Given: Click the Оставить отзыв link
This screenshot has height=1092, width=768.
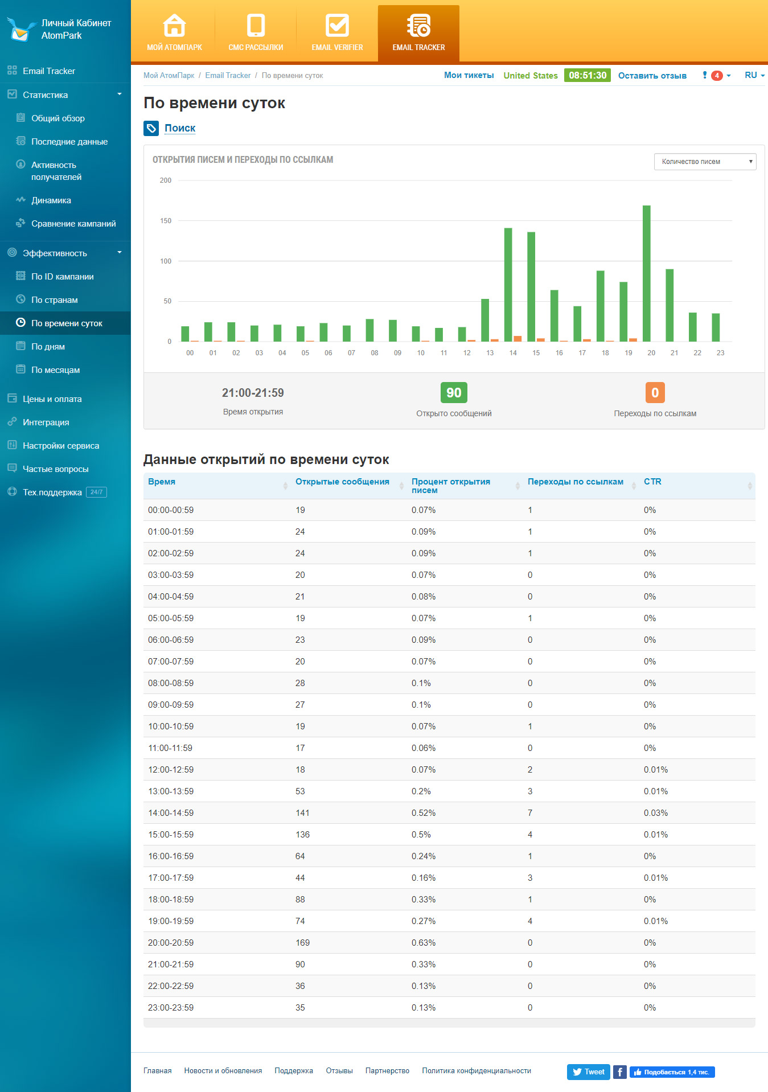Looking at the screenshot, I should [652, 75].
